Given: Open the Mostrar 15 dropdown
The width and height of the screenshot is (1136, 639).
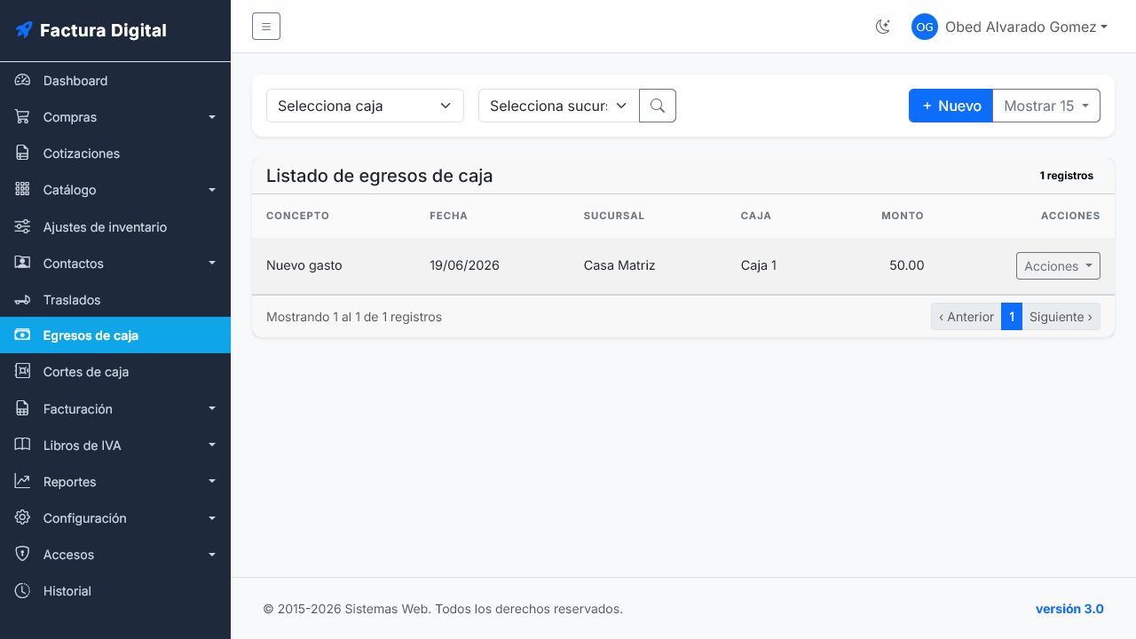Looking at the screenshot, I should (1046, 106).
